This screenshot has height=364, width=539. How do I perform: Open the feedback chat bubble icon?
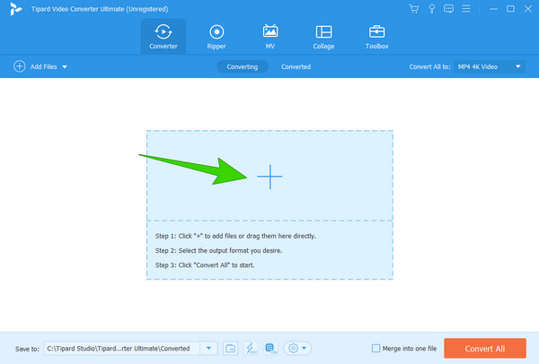pos(446,9)
